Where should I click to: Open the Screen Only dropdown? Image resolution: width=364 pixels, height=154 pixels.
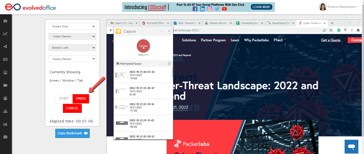[x=72, y=26]
